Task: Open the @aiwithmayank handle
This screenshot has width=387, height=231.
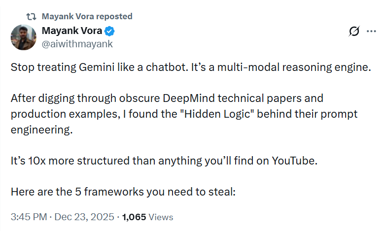Action: pos(77,44)
